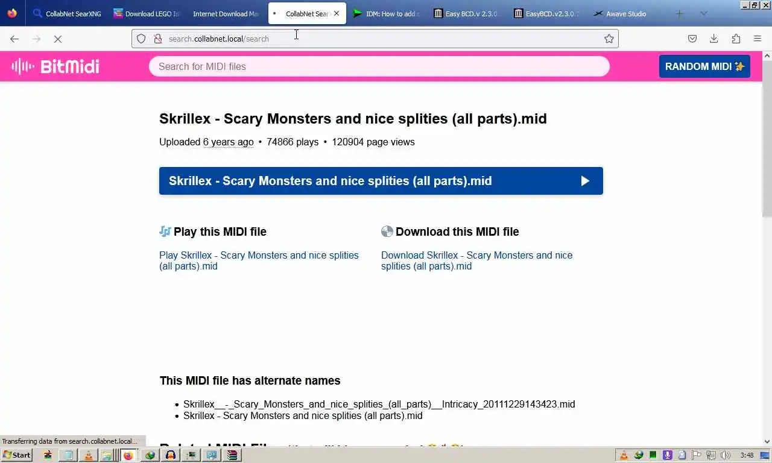Click the '74866 plays' count text
772x463 pixels.
point(293,142)
